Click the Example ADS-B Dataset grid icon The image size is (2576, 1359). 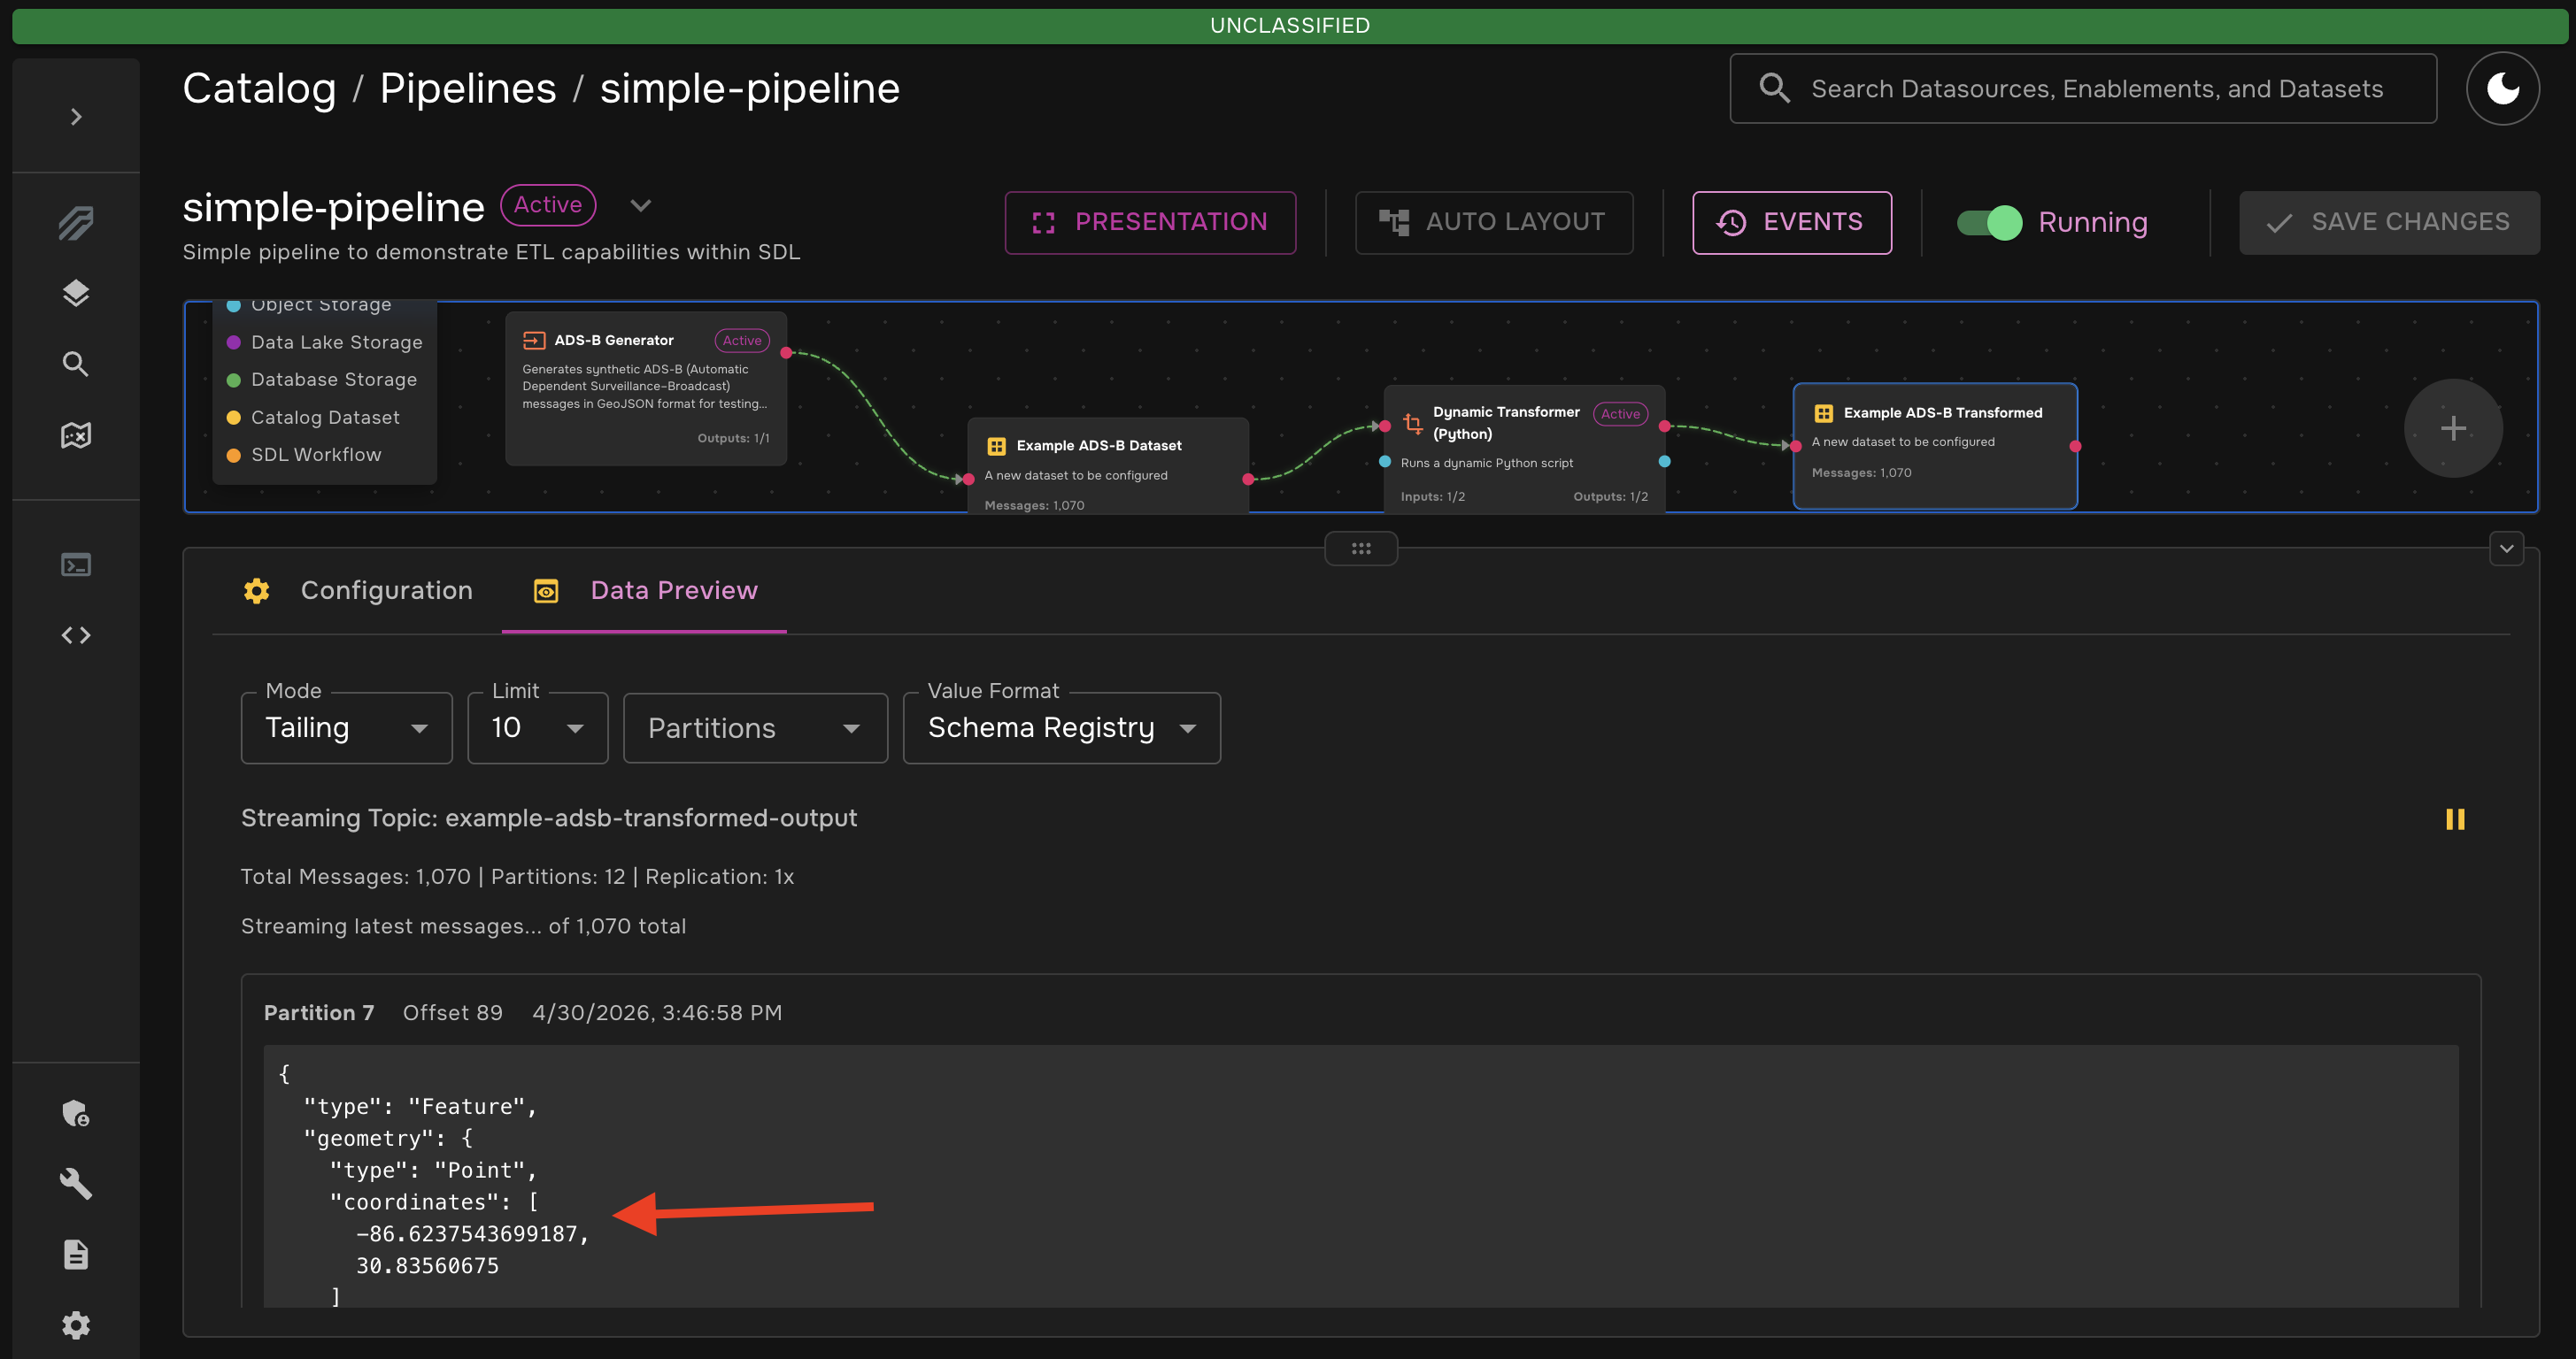coord(996,446)
